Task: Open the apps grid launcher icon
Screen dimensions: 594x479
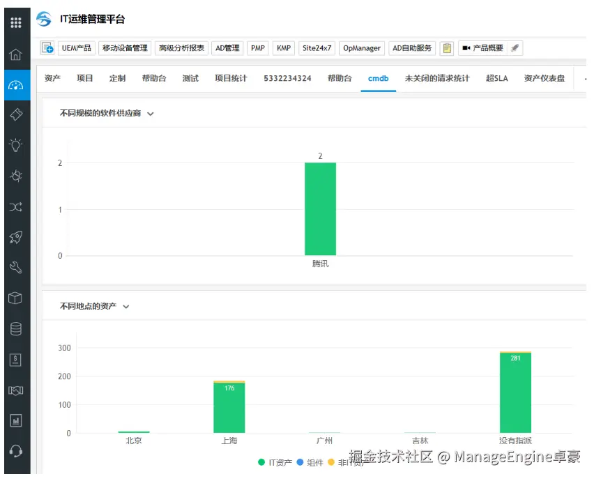Action: pyautogui.click(x=16, y=23)
